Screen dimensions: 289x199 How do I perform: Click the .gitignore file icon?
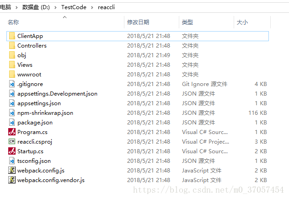12,84
